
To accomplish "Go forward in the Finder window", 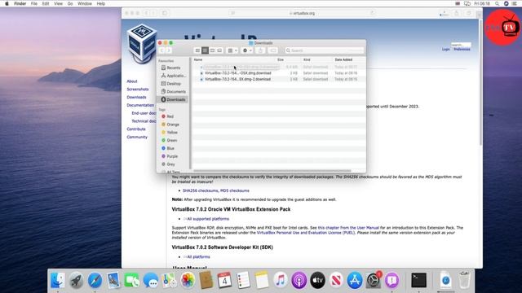I will (x=169, y=50).
